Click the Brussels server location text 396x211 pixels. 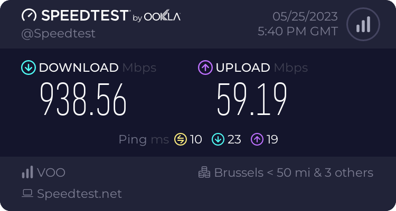click(x=294, y=172)
